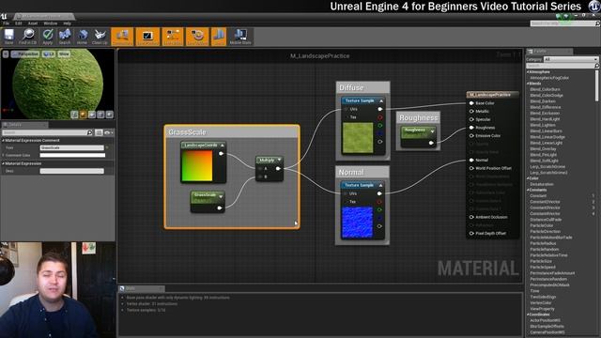Click the viewport Show button
This screenshot has width=601, height=338.
pos(64,54)
